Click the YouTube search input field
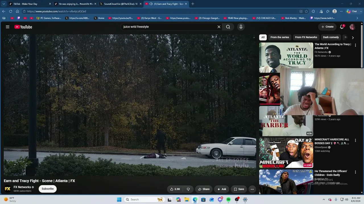This screenshot has height=204, width=364. 169,27
